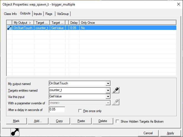Image resolution: width=183 pixels, height=137 pixels.
Task: Click the eyedropper beside Targets entities named
Action: point(115,90)
